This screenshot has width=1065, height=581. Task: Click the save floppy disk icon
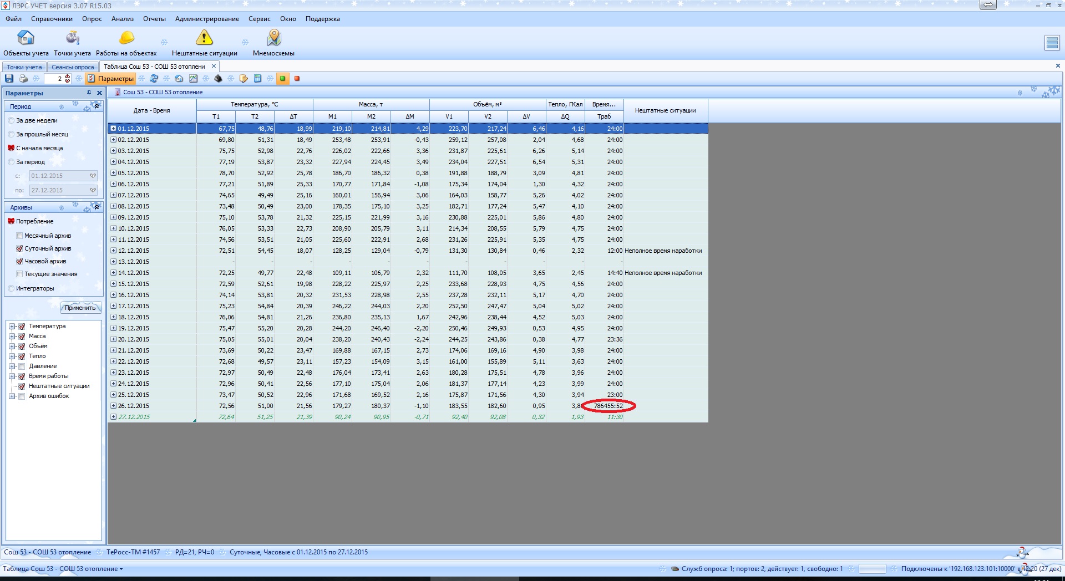[9, 79]
